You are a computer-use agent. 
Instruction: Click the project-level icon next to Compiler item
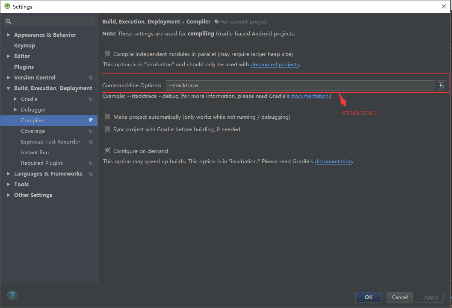pyautogui.click(x=91, y=120)
